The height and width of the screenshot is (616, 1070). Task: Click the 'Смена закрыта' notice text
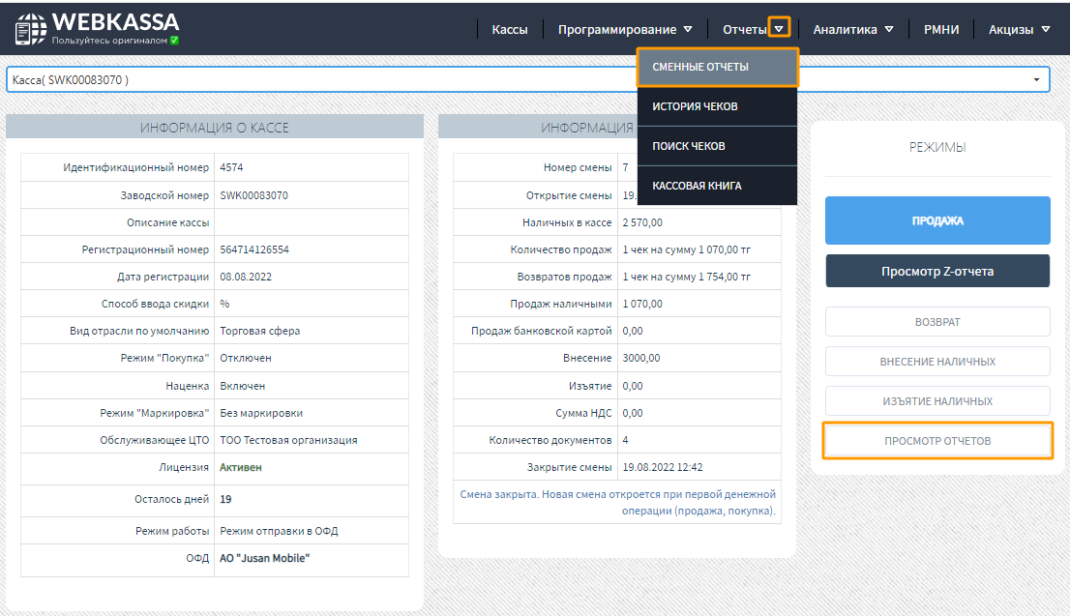pos(617,503)
